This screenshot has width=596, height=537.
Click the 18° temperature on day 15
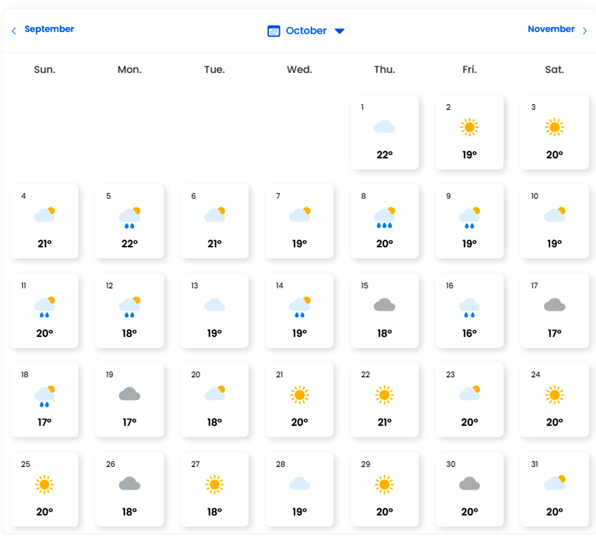tap(384, 333)
